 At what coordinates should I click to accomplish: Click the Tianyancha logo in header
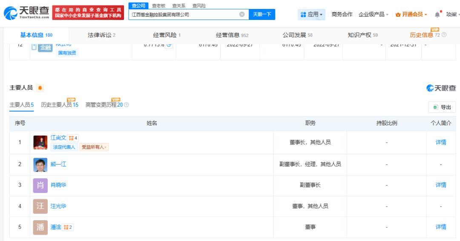point(26,12)
